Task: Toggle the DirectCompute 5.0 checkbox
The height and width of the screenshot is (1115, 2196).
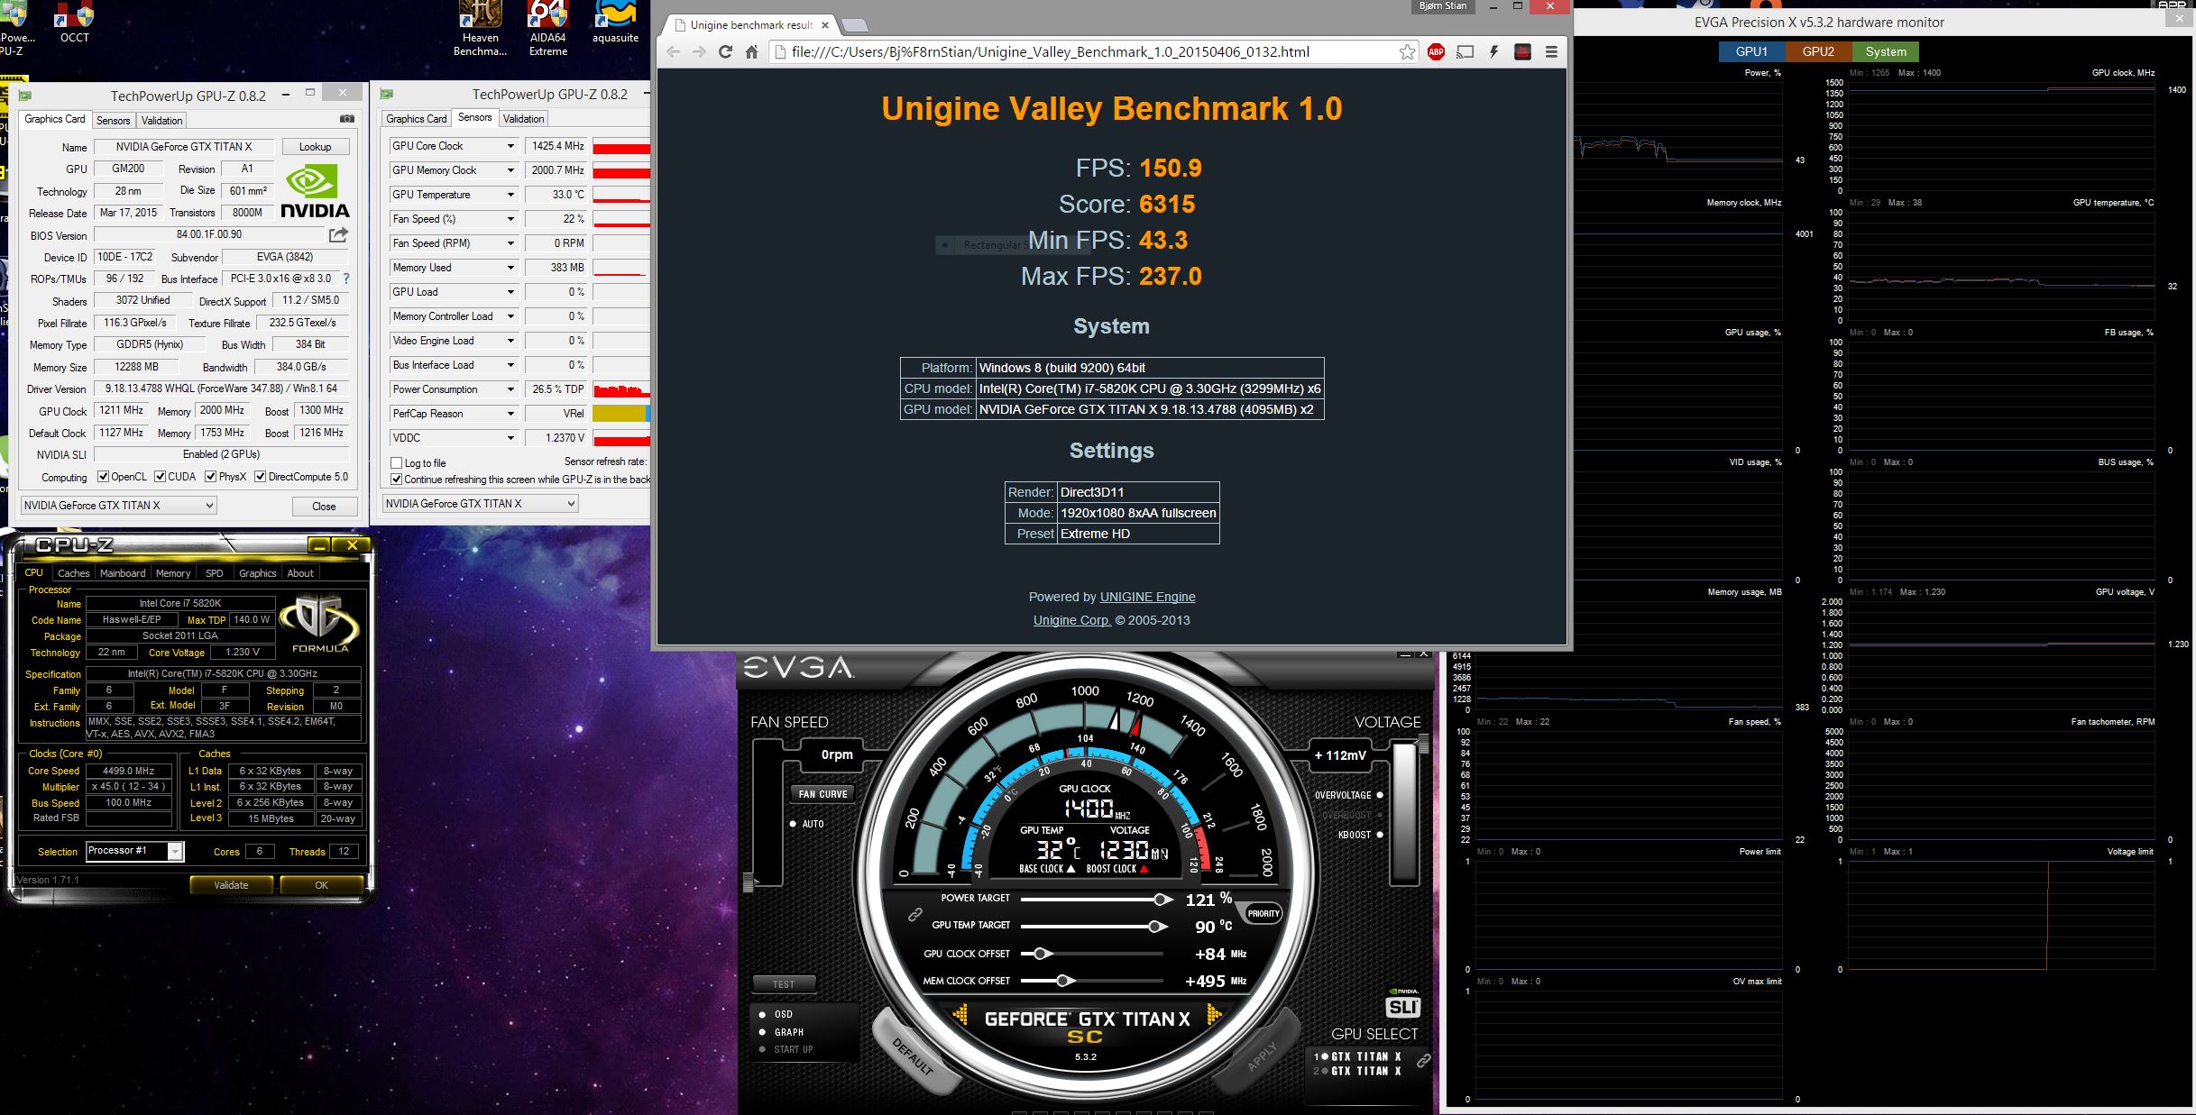Action: click(x=260, y=477)
